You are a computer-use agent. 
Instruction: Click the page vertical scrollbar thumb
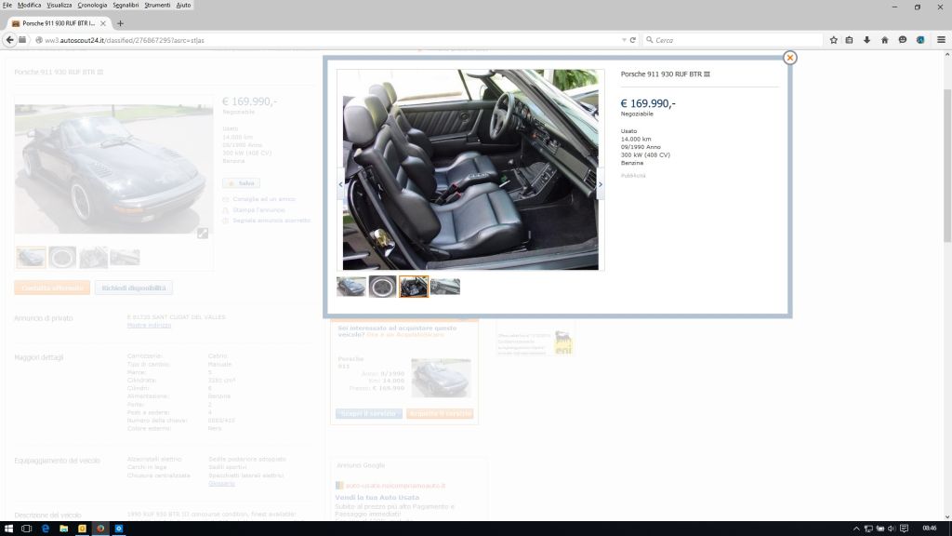[x=947, y=166]
